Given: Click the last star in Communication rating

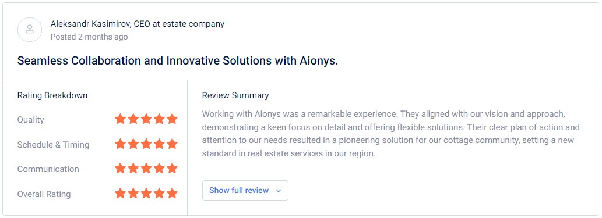Looking at the screenshot, I should [x=172, y=168].
